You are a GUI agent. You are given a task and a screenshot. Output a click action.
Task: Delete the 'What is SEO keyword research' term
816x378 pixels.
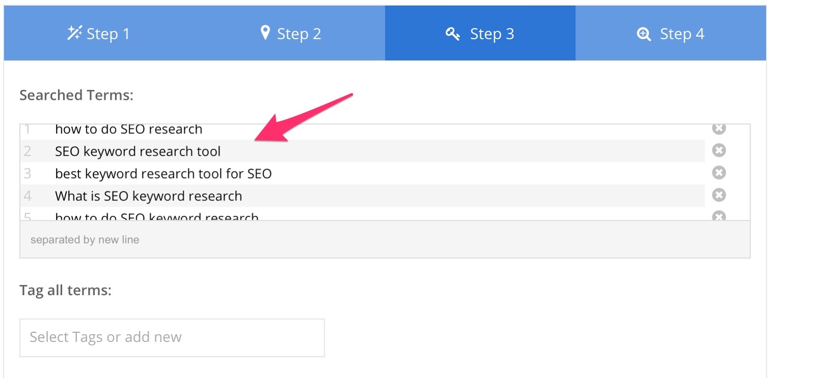(719, 195)
